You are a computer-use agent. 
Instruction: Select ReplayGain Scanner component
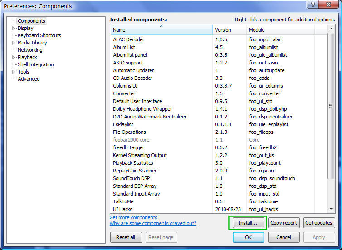(219, 171)
